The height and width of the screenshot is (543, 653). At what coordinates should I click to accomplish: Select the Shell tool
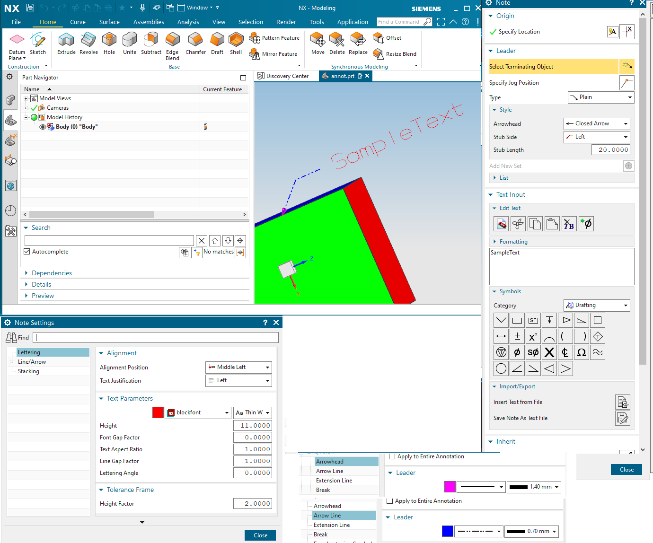click(x=236, y=44)
